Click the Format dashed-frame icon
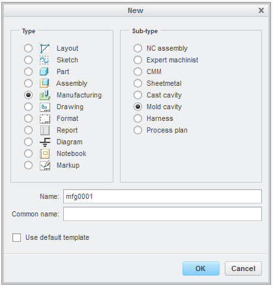The height and width of the screenshot is (286, 273). [x=45, y=118]
